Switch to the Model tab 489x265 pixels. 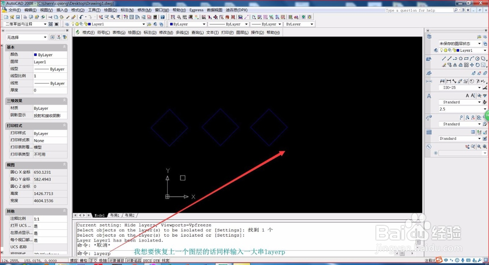(99, 215)
